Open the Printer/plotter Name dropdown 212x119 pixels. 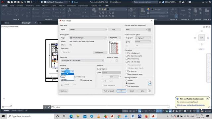click(x=88, y=38)
